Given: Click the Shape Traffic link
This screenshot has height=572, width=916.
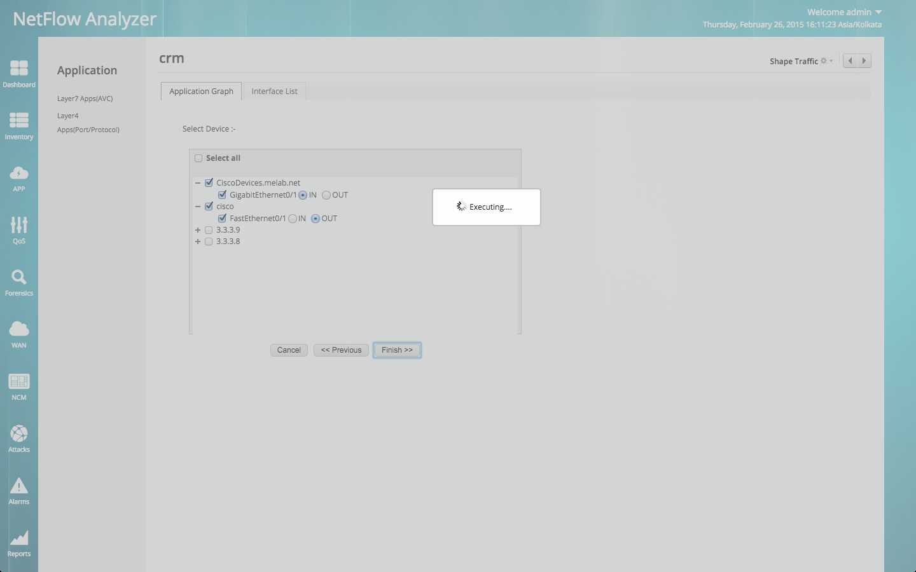Looking at the screenshot, I should coord(794,61).
